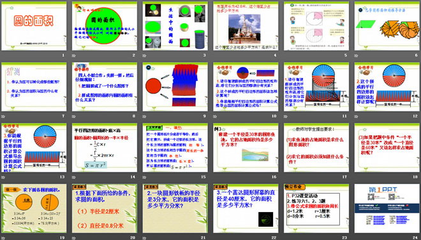Select slide 20 半径是2厘米 thumbnail
This screenshot has height=240, width=421.
pos(105,208)
